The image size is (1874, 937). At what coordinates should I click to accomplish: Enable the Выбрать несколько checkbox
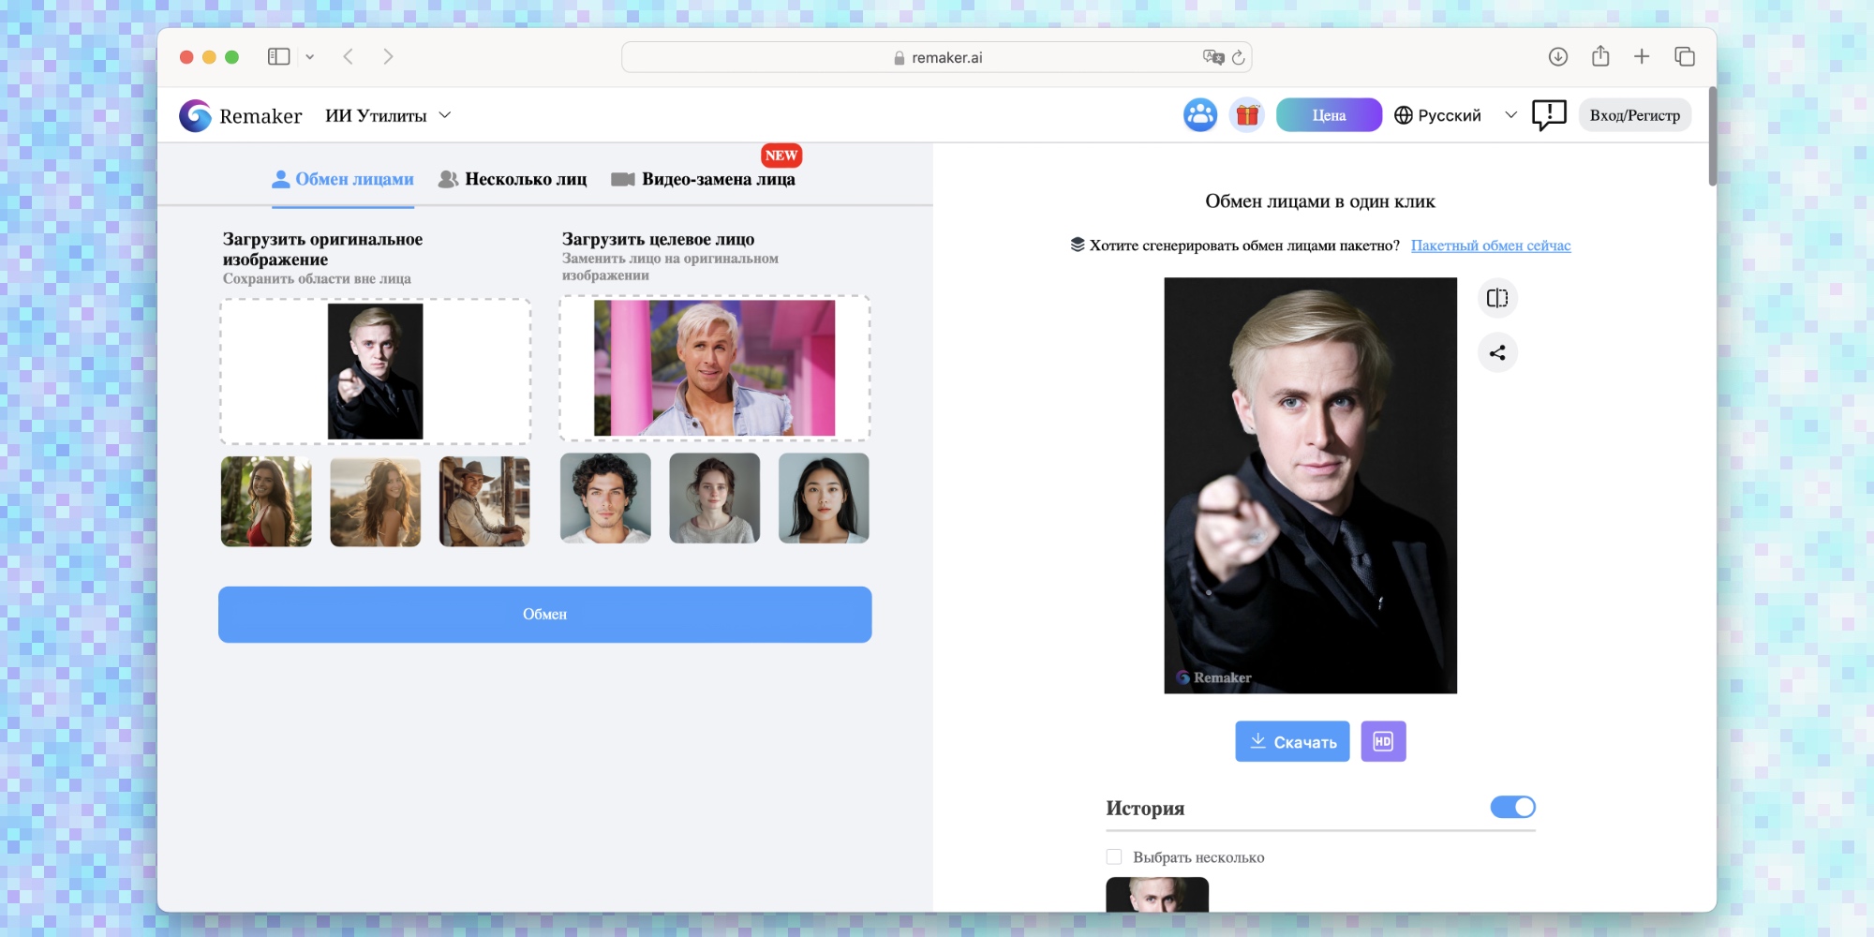tap(1112, 856)
